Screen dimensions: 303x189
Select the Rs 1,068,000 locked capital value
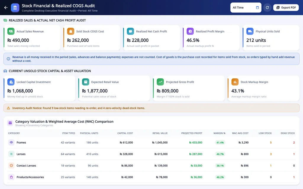point(20,91)
